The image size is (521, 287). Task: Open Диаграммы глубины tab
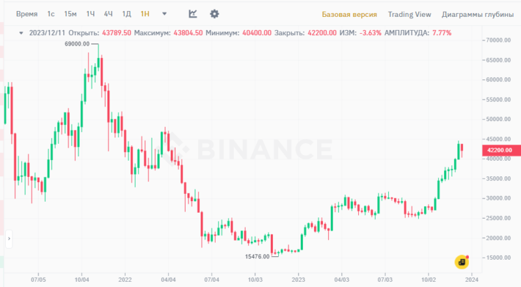click(x=477, y=14)
